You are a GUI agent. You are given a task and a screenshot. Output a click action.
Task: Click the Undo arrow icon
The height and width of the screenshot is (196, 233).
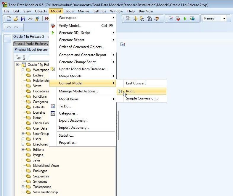(x=9, y=27)
